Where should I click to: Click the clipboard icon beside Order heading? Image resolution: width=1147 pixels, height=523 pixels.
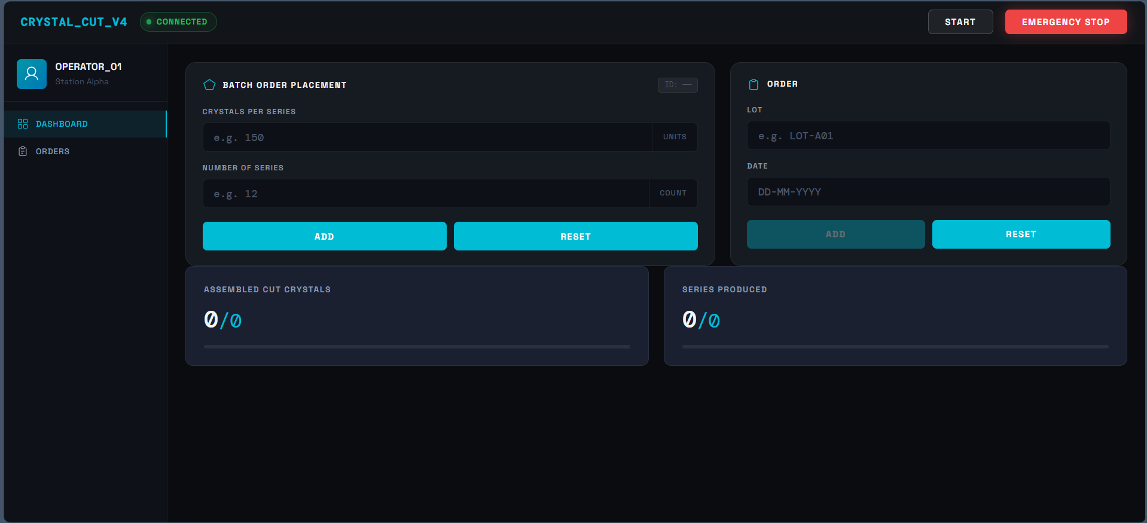(x=754, y=84)
